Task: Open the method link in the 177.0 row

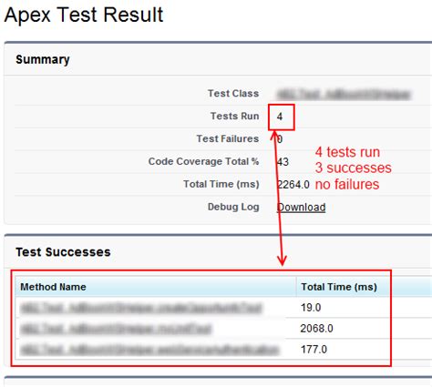Action: [149, 350]
